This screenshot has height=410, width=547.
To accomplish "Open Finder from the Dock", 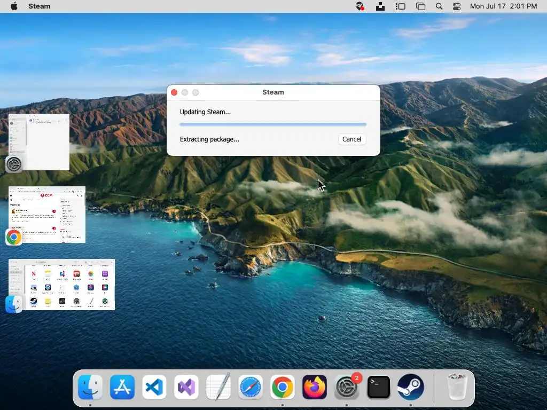I will [x=90, y=387].
